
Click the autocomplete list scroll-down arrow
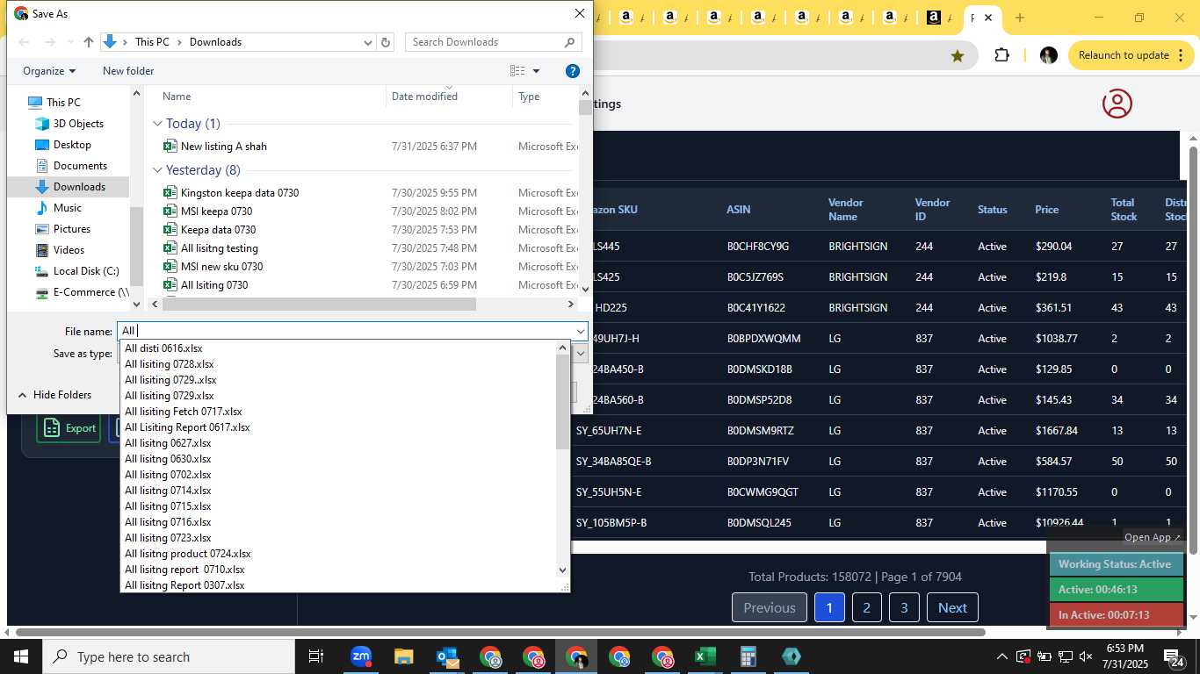coord(563,570)
